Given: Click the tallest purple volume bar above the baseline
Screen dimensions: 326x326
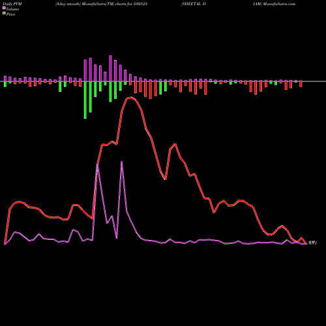Looking at the screenshot, I should [x=110, y=68].
